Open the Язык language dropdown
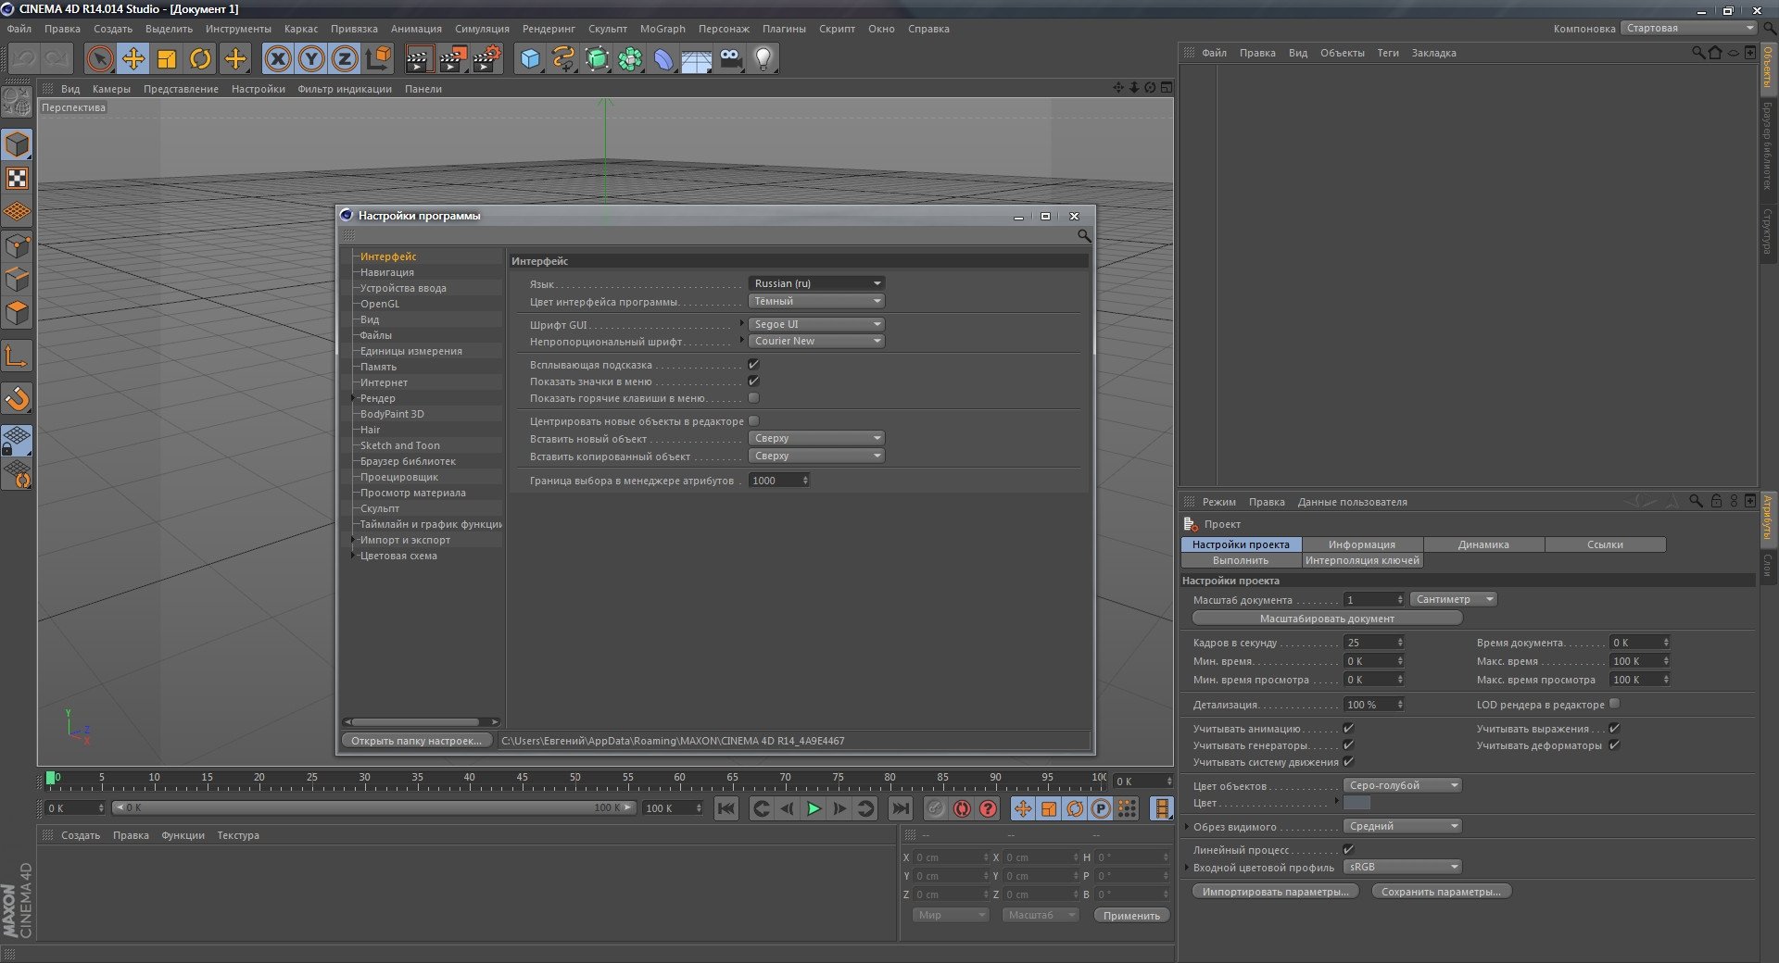The width and height of the screenshot is (1779, 963). coord(816,283)
